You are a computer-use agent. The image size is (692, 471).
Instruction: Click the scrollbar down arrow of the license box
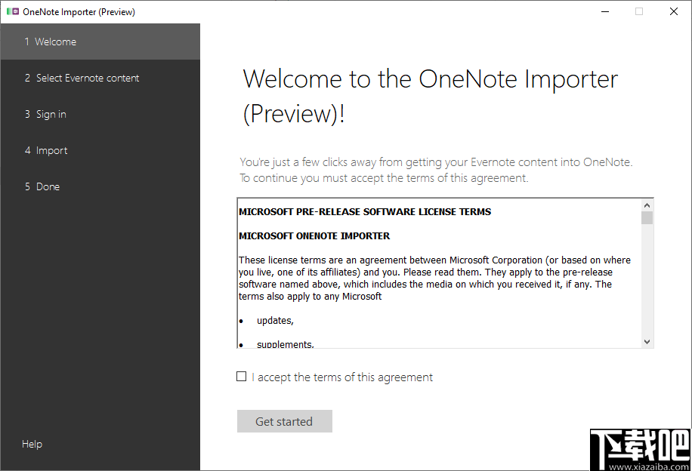point(647,341)
